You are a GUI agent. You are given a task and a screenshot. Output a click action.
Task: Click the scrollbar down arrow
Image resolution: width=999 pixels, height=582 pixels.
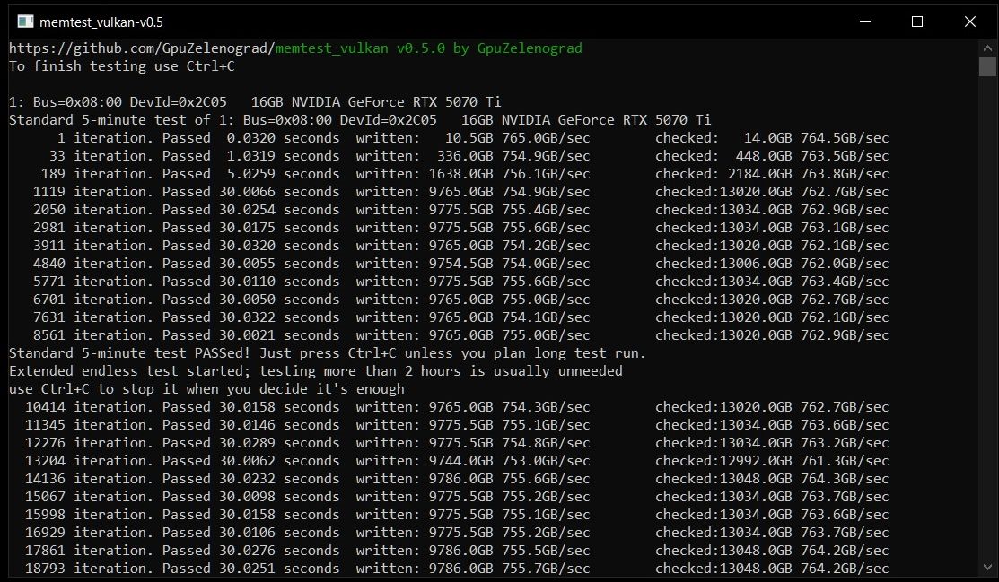click(987, 567)
